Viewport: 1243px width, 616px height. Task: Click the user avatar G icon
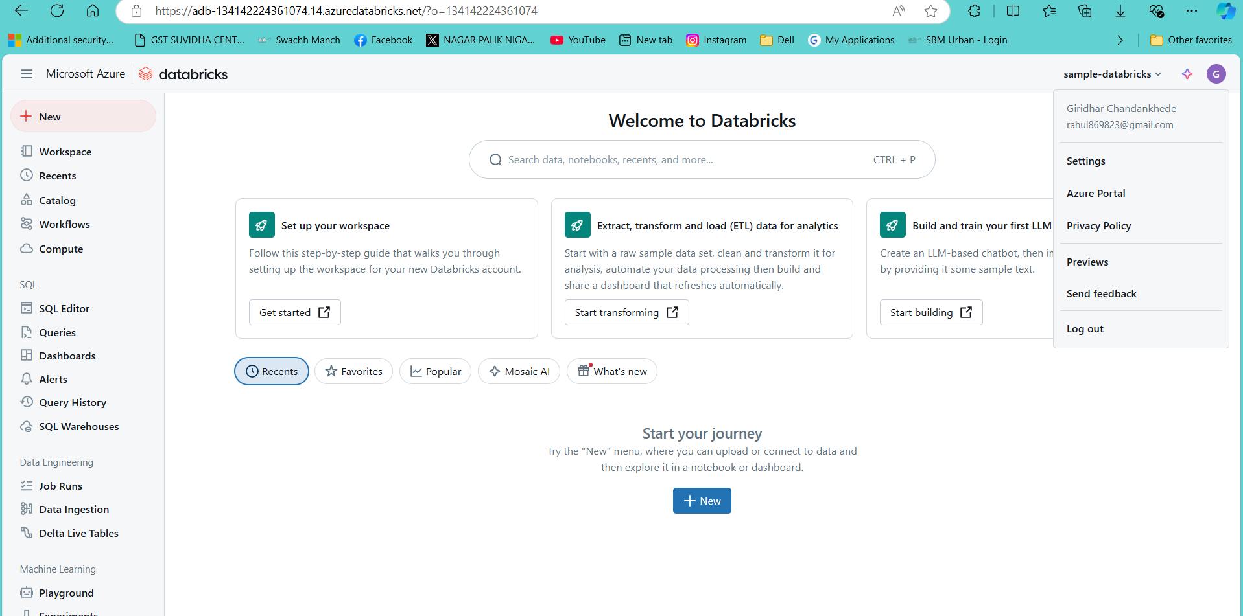(x=1216, y=74)
